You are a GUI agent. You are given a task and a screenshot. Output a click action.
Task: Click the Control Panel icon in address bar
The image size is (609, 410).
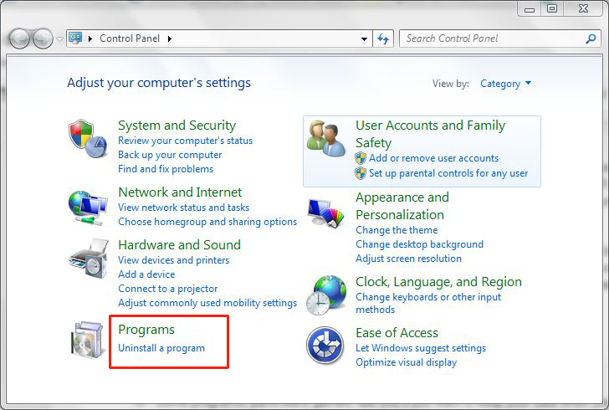pos(75,38)
